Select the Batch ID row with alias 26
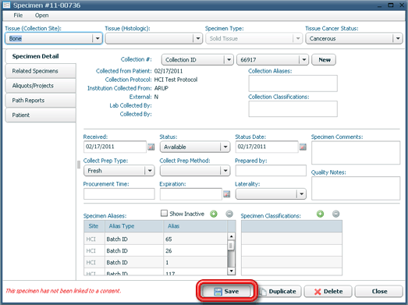The width and height of the screenshot is (408, 305). (x=155, y=250)
